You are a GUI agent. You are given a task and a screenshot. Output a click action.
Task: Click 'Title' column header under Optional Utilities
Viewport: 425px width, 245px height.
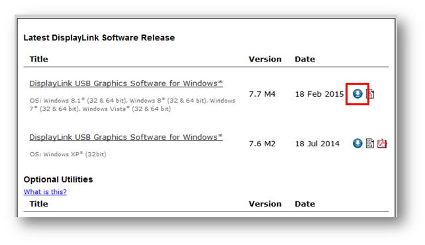tap(39, 204)
